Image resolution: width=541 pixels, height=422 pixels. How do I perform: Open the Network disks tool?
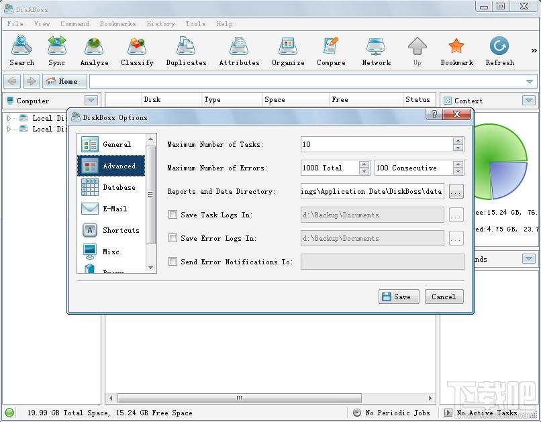376,51
